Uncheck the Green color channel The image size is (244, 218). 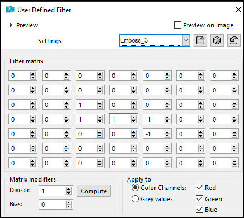[199, 199]
